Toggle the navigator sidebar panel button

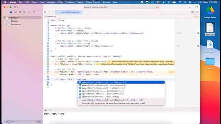tap(16, 7)
